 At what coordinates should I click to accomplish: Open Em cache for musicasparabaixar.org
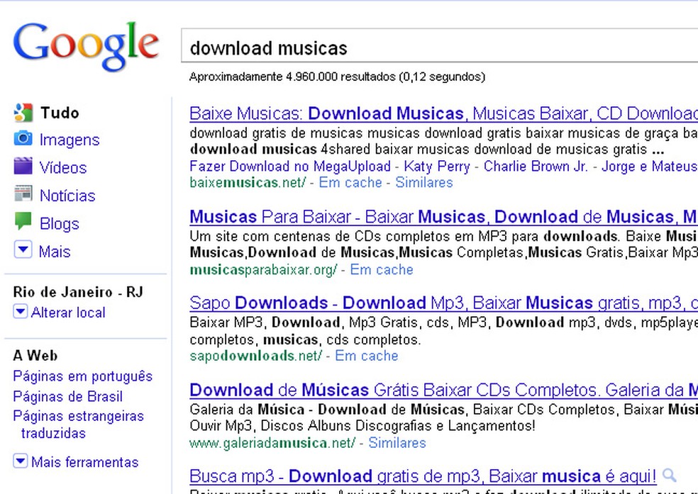point(382,270)
